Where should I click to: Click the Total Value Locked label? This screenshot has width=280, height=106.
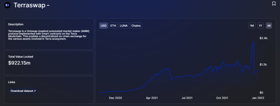[x=21, y=57]
